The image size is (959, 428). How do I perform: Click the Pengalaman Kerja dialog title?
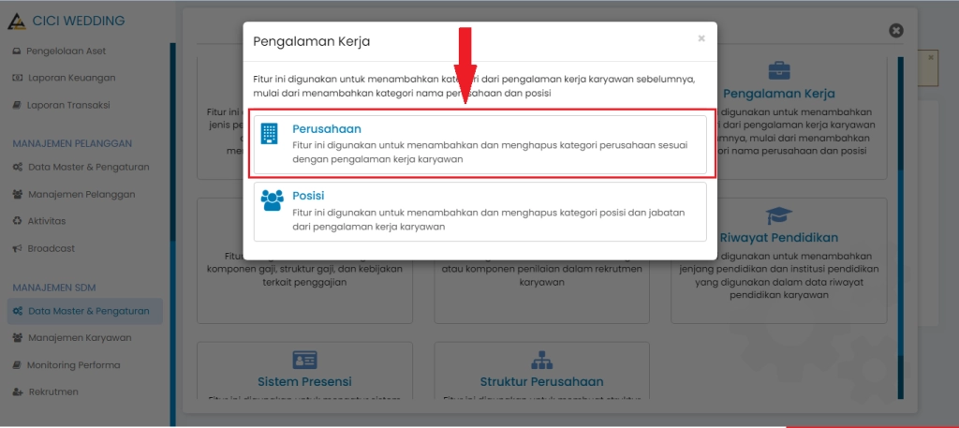point(311,41)
